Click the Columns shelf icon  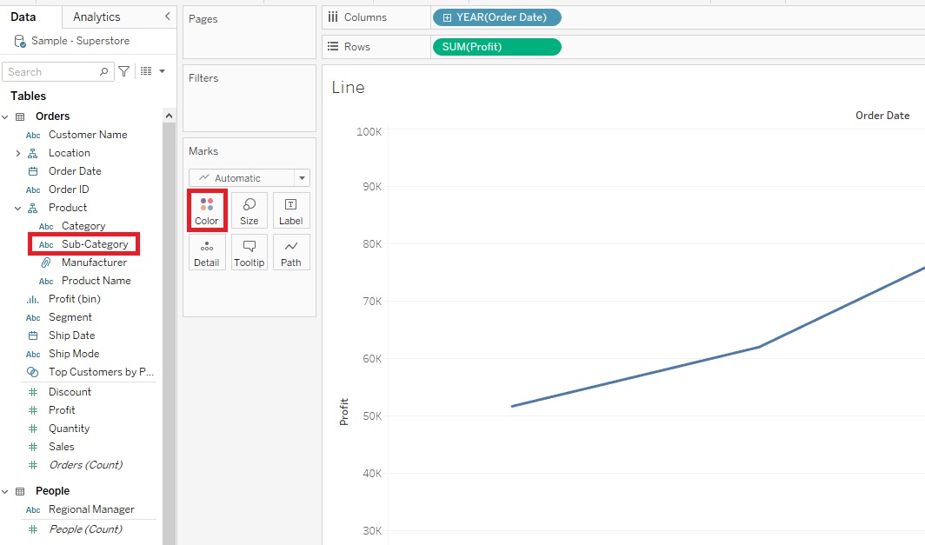click(333, 17)
